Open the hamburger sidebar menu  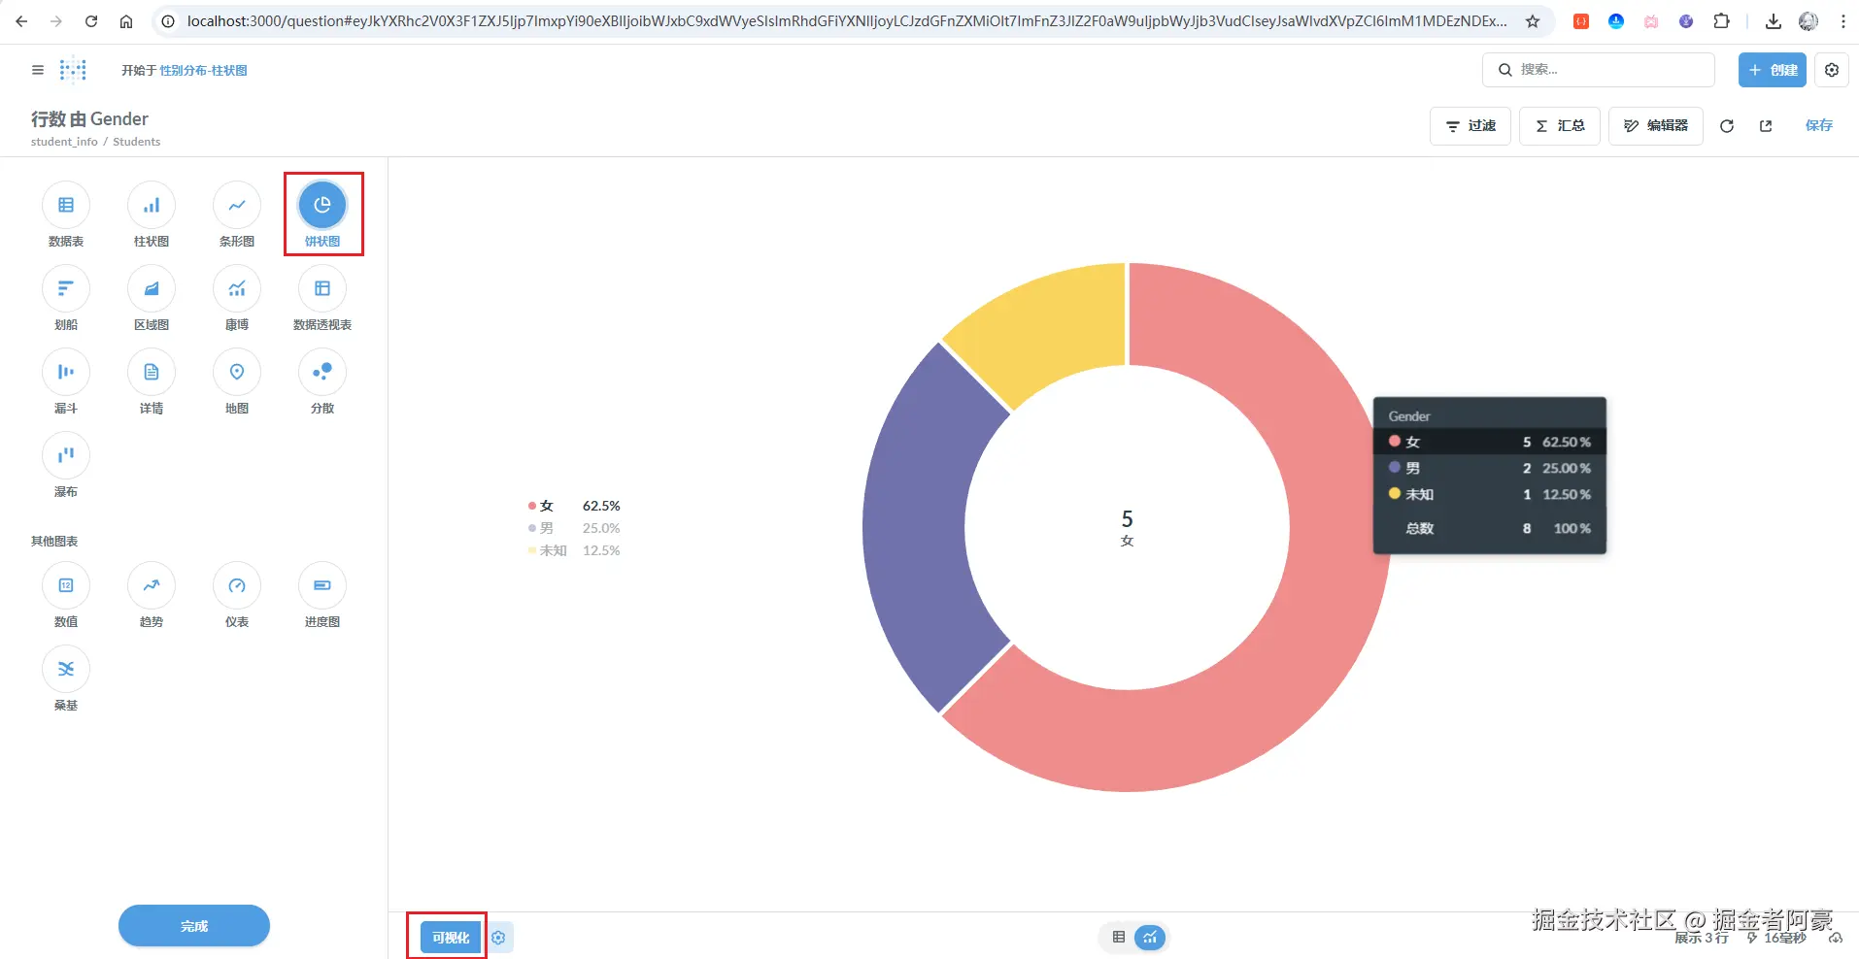pos(38,70)
